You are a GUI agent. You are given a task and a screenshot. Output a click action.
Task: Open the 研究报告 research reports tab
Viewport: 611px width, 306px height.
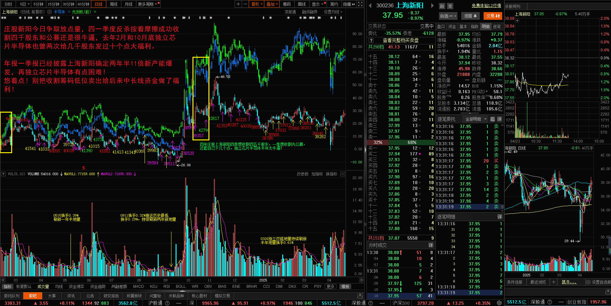[x=111, y=296]
